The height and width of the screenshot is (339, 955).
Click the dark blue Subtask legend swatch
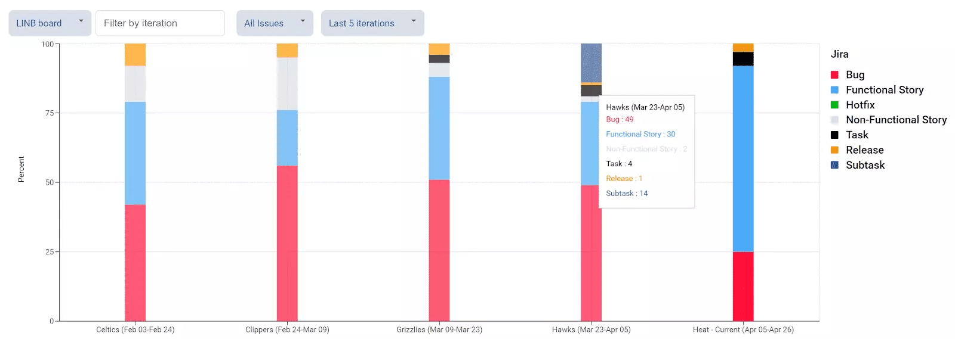coord(834,165)
